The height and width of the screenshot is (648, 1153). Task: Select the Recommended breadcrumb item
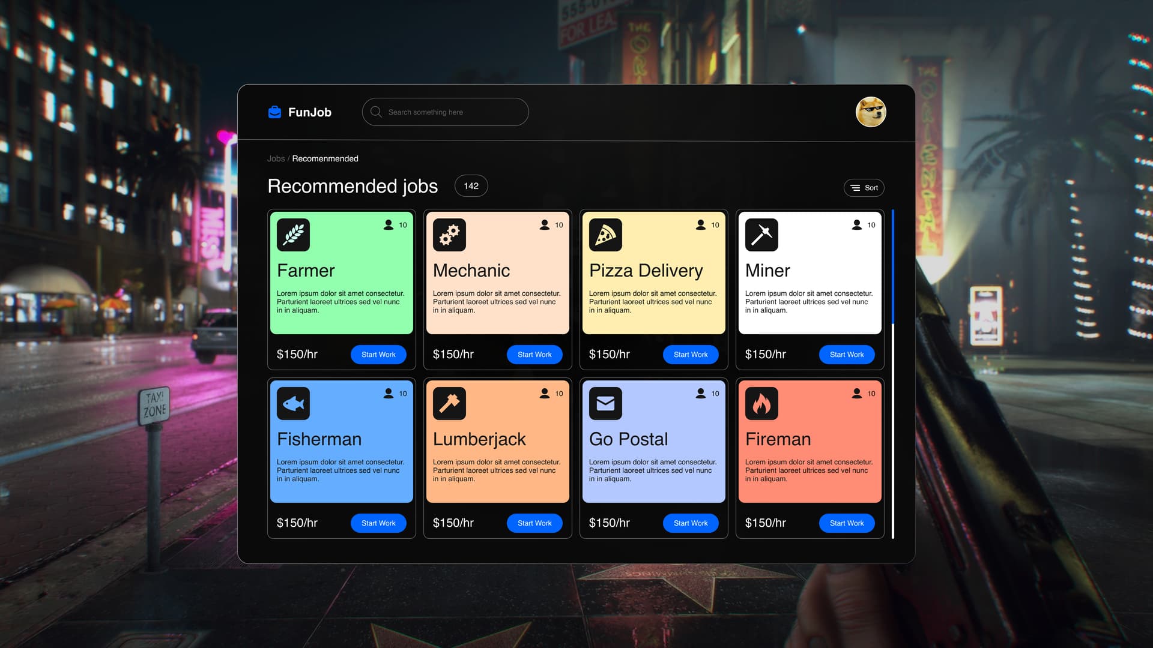pyautogui.click(x=325, y=158)
